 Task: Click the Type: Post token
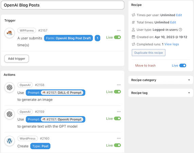pyautogui.click(x=40, y=146)
